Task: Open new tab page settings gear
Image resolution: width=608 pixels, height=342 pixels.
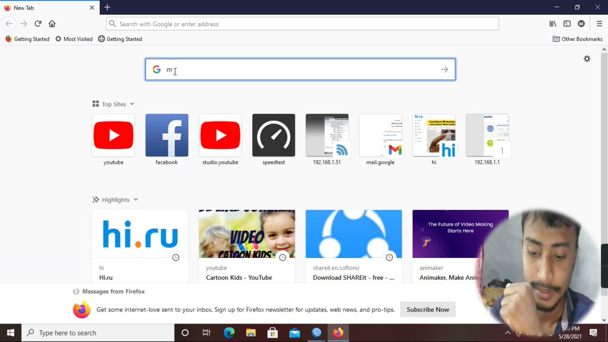Action: pyautogui.click(x=587, y=59)
